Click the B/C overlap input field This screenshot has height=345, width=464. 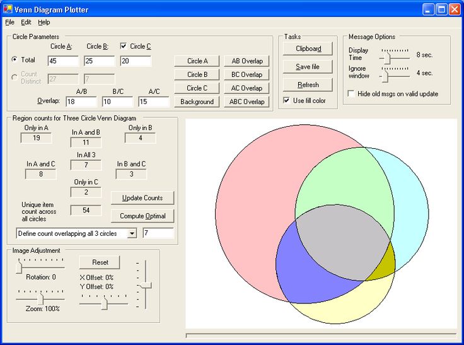pos(117,102)
